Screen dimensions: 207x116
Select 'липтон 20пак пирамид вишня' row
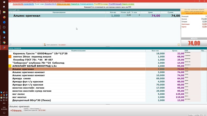108,57
